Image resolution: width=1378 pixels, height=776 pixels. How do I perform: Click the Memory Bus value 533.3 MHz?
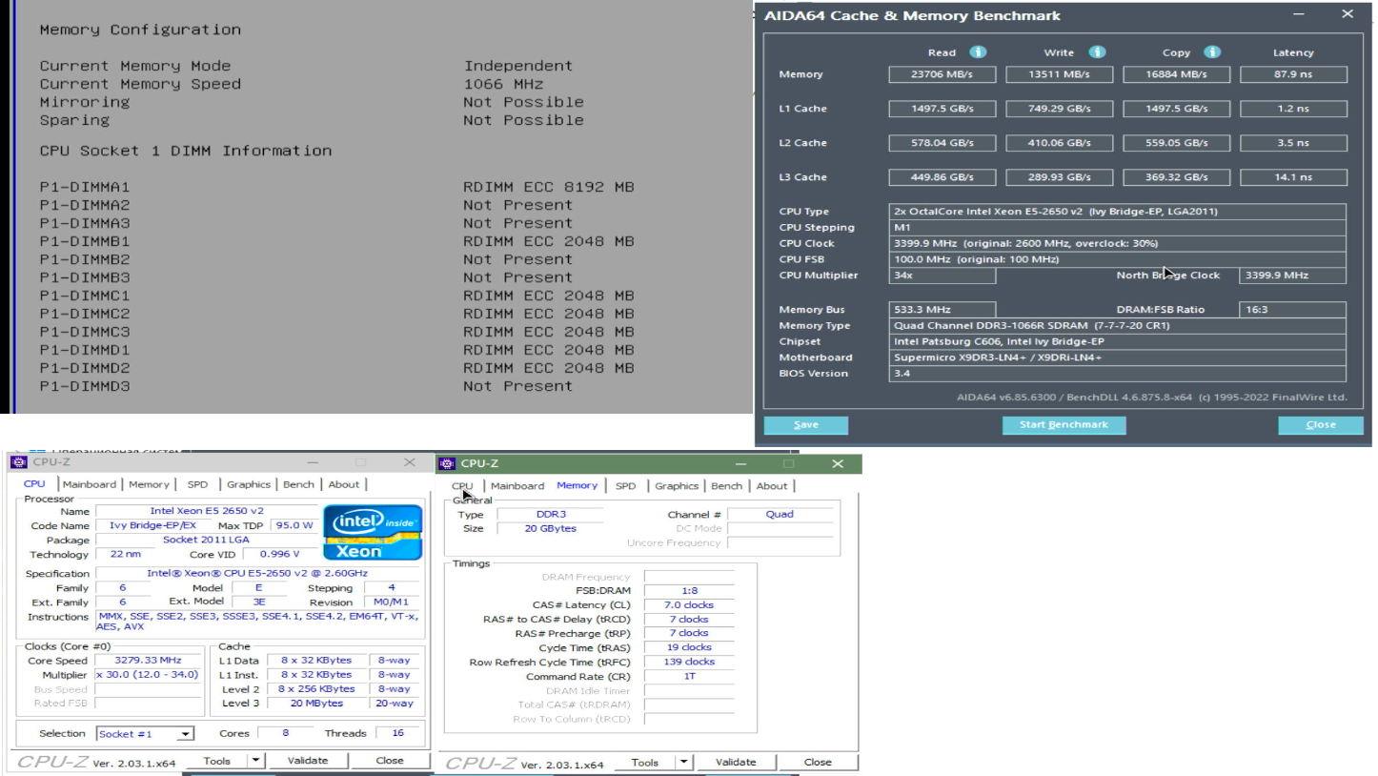tap(942, 310)
